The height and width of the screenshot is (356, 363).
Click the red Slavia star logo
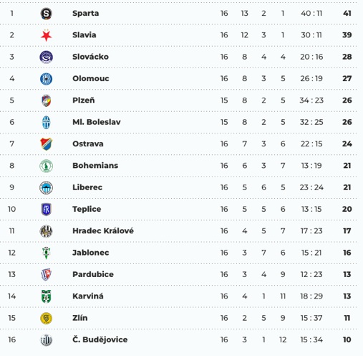click(x=46, y=35)
